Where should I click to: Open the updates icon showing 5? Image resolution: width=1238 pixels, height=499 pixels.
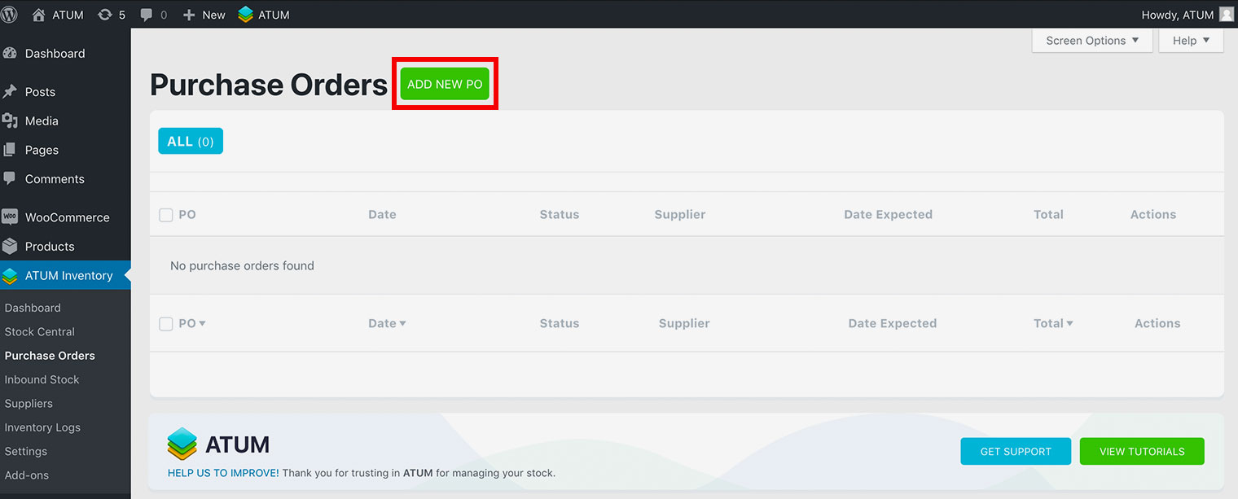tap(105, 15)
